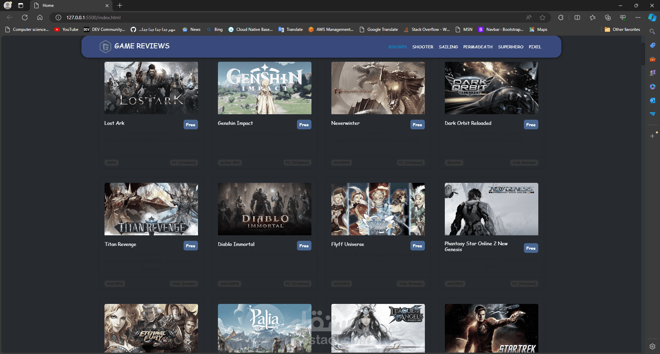
Task: Expand the Other favorites folder
Action: (622, 29)
